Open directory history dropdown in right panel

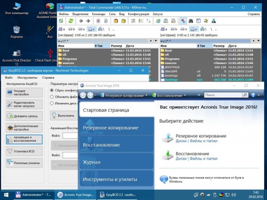[x=258, y=41]
